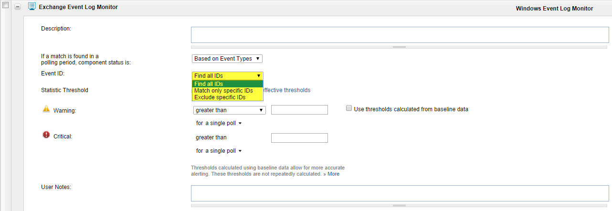Click the Exchange Event Log Monitor icon
The width and height of the screenshot is (612, 211).
click(32, 7)
